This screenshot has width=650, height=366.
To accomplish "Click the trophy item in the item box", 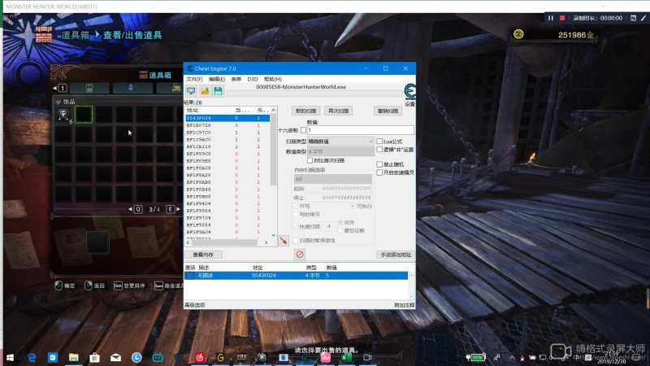I will [63, 115].
